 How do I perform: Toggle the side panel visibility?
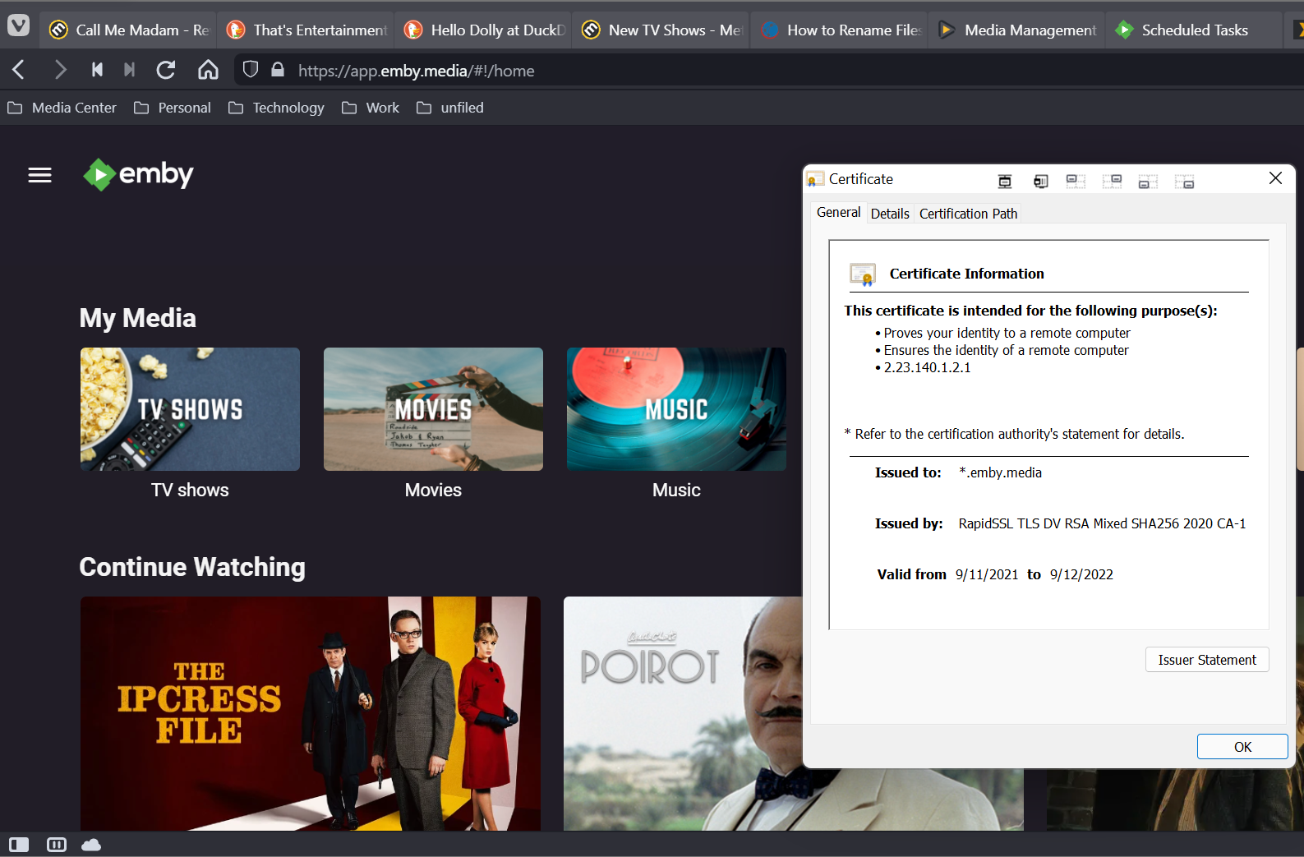click(19, 845)
